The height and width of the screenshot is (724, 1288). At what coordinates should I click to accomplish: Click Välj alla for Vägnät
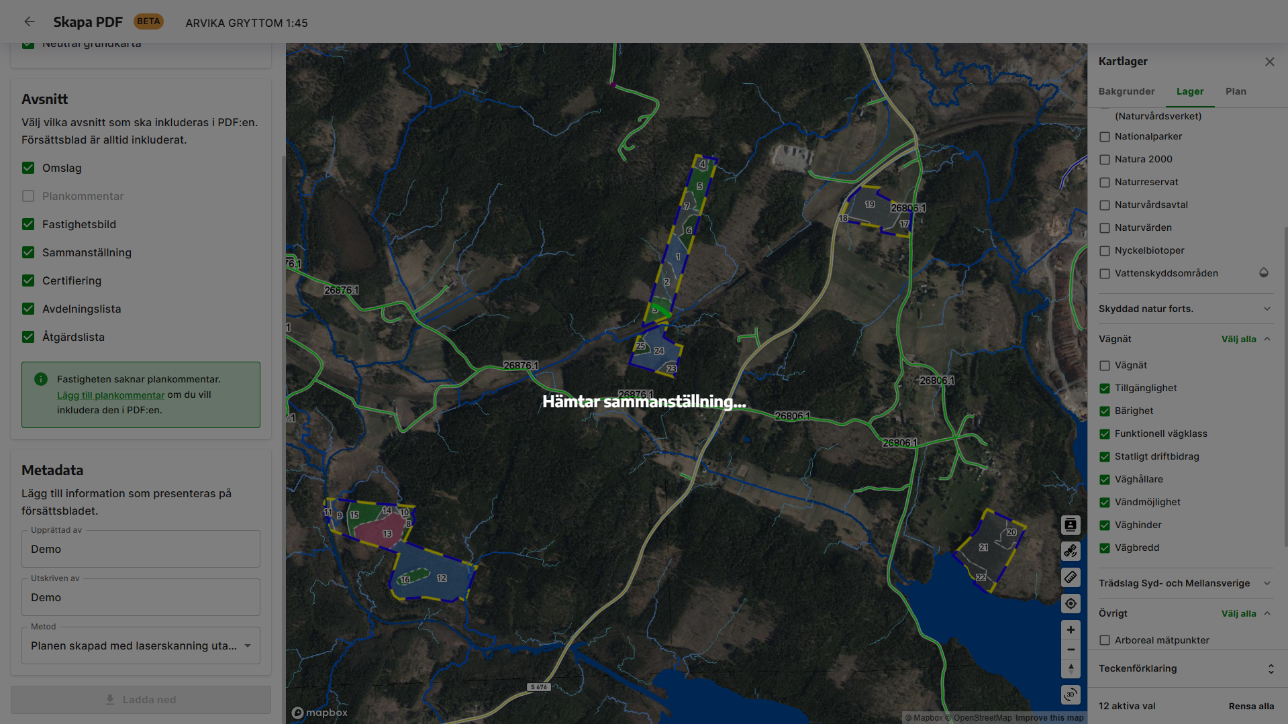[1238, 340]
